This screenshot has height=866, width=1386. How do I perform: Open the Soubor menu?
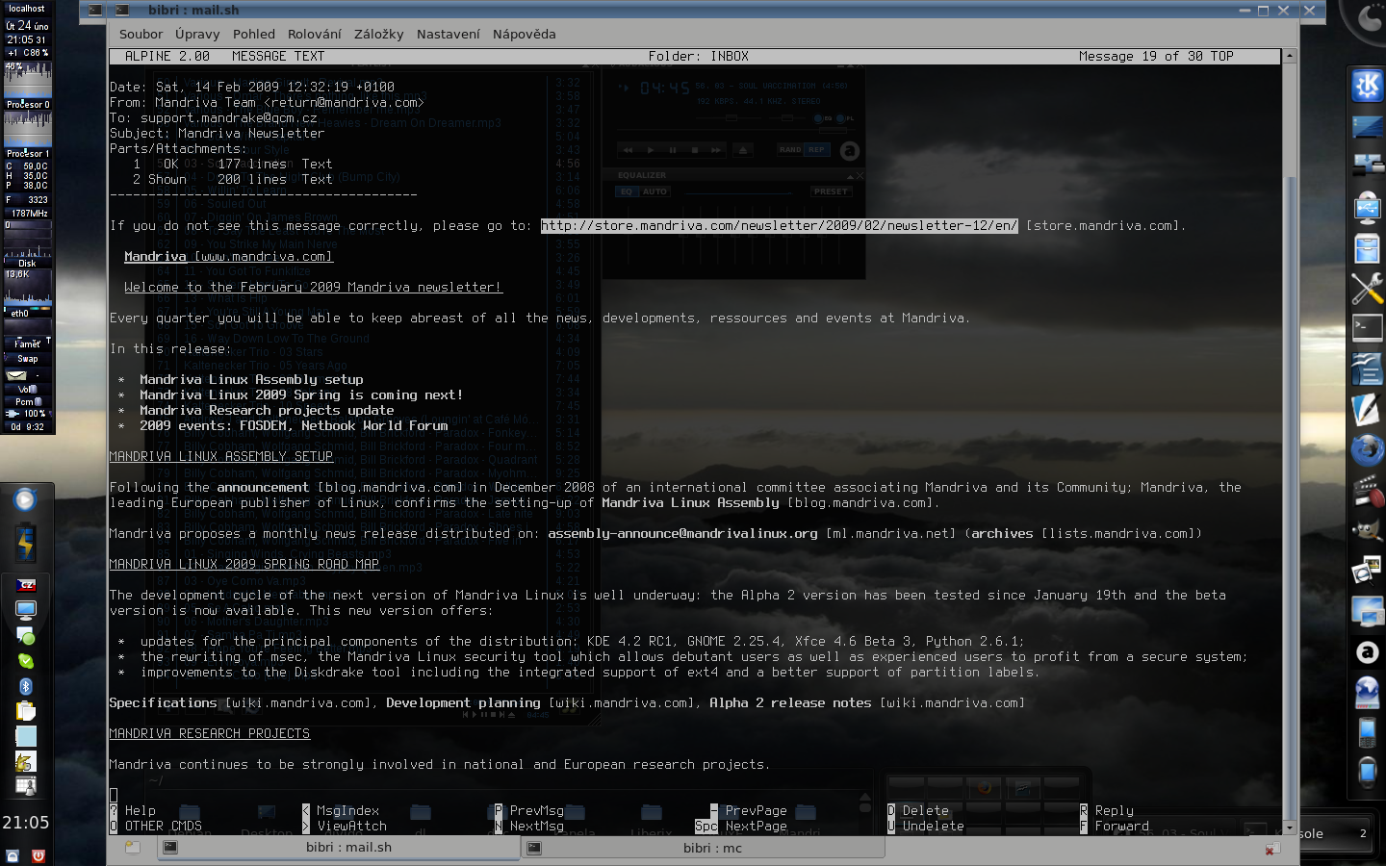[x=141, y=34]
